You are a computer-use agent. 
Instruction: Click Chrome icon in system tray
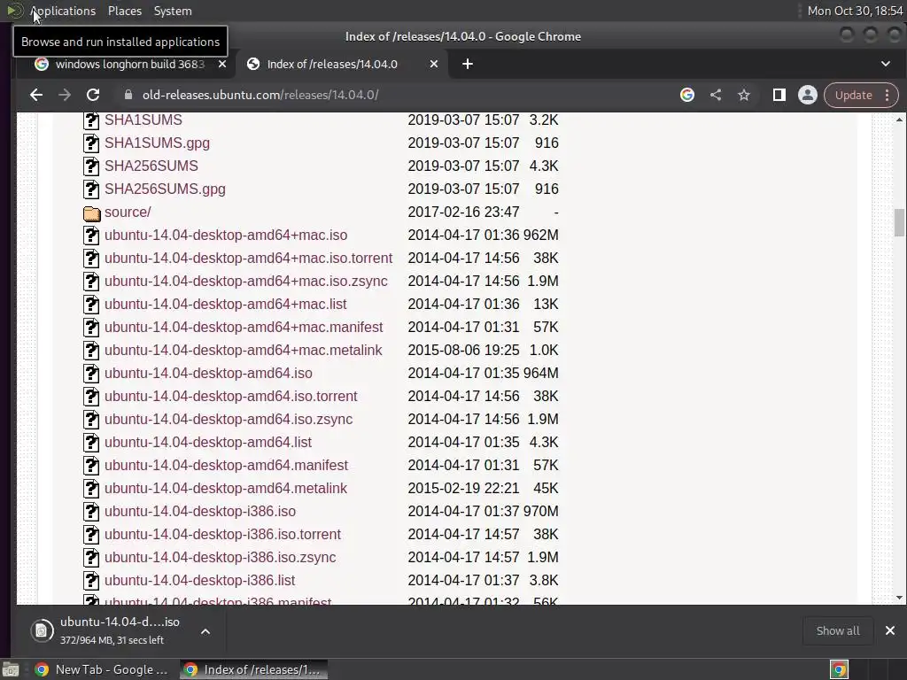[839, 669]
